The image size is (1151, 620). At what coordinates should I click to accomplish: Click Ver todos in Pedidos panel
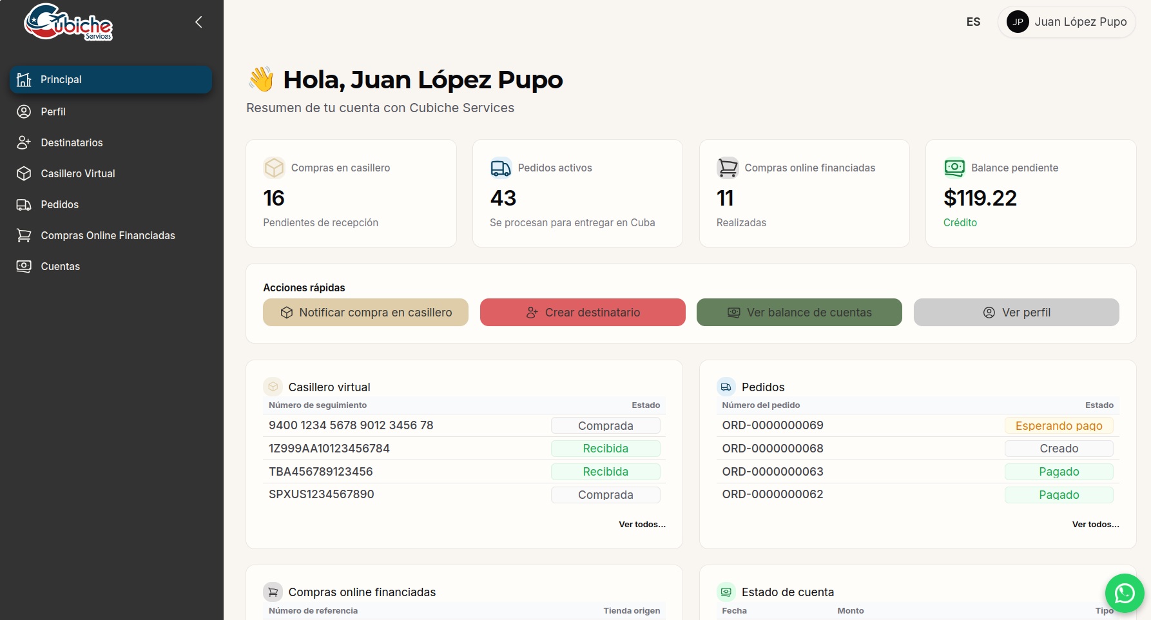(1096, 524)
